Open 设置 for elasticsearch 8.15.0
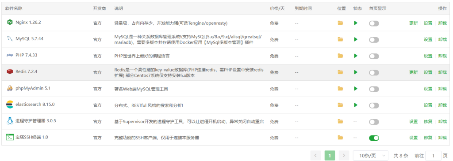This screenshot has width=453, height=161. [x=428, y=105]
